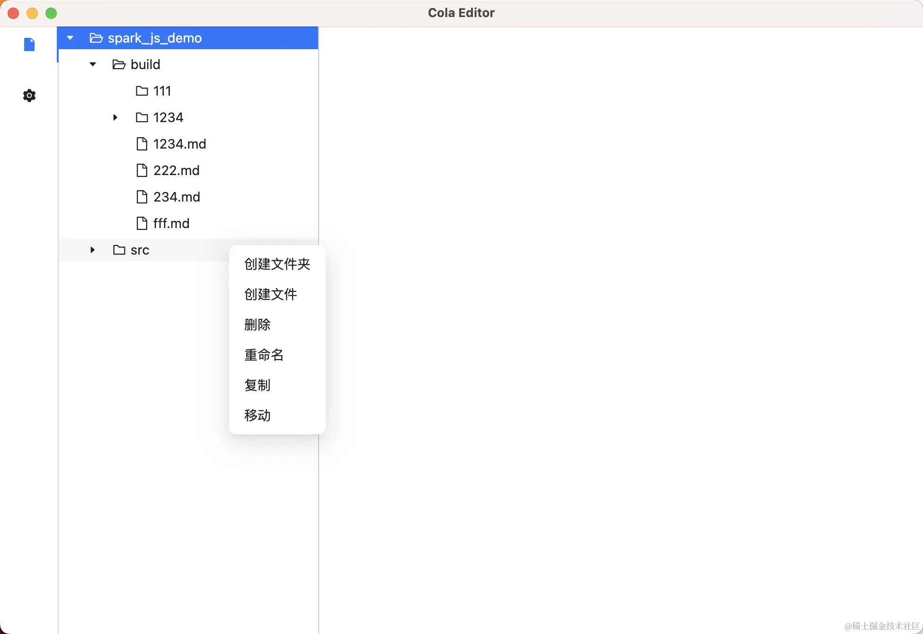The width and height of the screenshot is (923, 634).
Task: Collapse the spark_js_demo root folder
Action: click(x=70, y=38)
